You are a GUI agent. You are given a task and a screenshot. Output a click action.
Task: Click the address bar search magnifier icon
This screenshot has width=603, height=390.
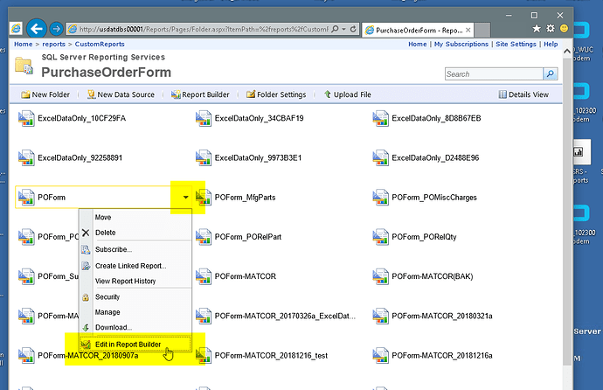pyautogui.click(x=335, y=29)
